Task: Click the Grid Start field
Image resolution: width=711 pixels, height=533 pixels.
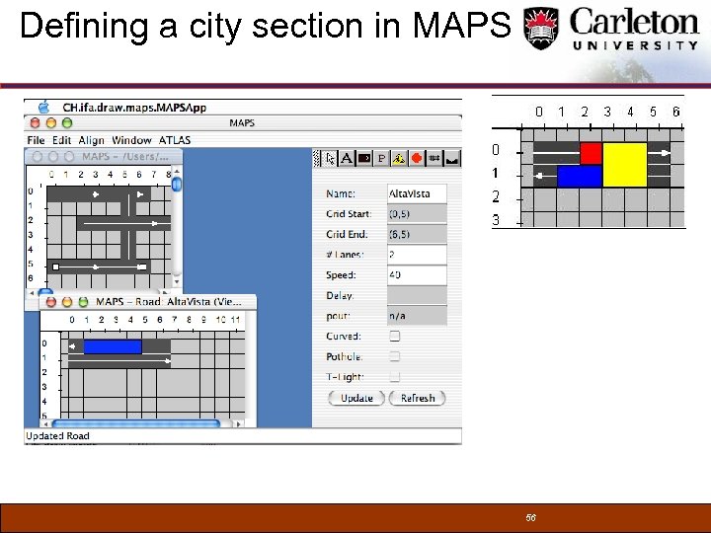Action: (417, 214)
